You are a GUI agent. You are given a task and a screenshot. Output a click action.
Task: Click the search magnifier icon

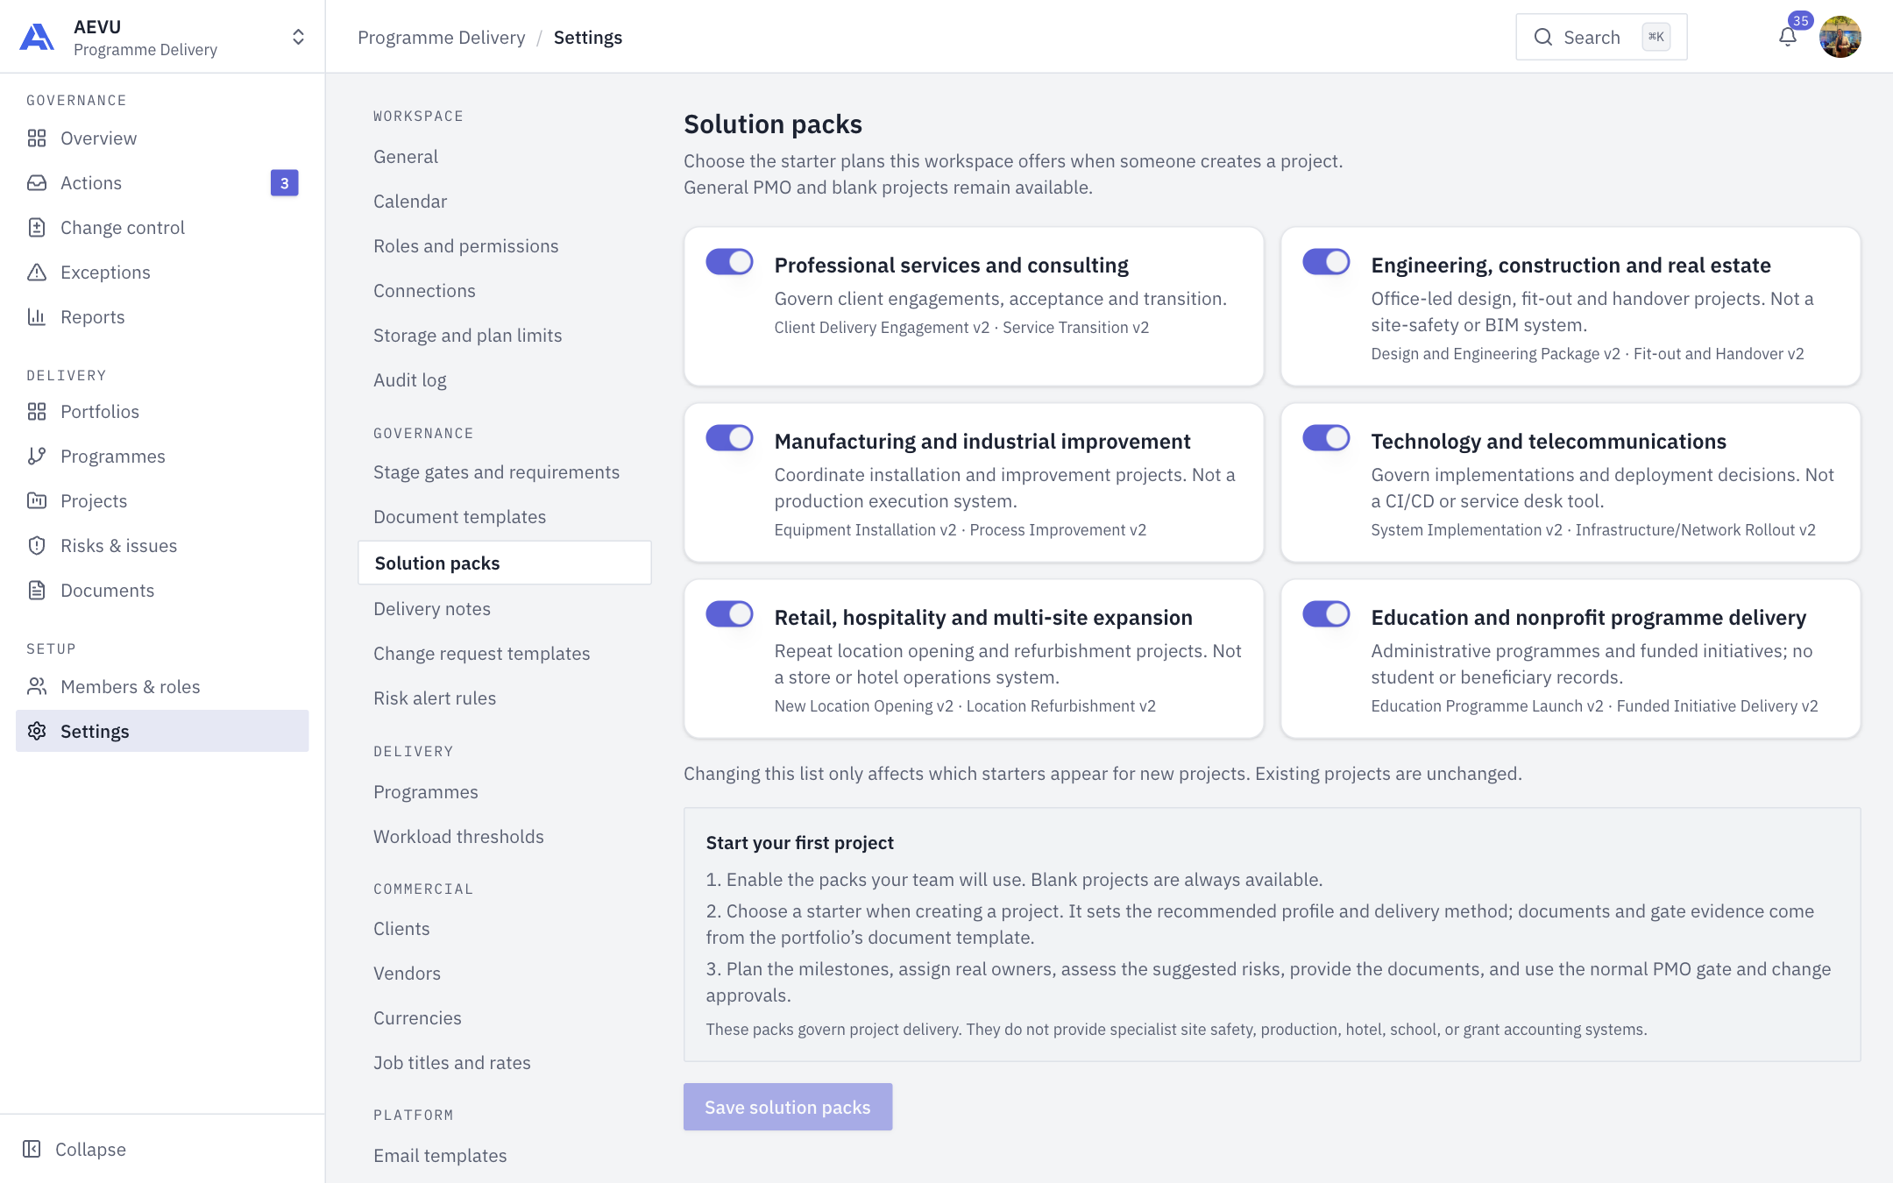[1543, 37]
